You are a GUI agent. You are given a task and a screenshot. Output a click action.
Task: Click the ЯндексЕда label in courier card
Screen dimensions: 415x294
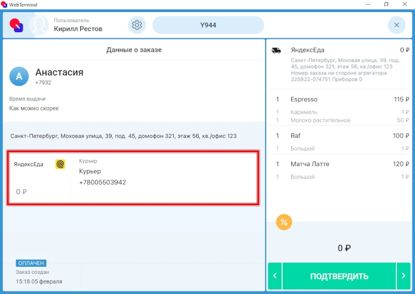pyautogui.click(x=28, y=164)
